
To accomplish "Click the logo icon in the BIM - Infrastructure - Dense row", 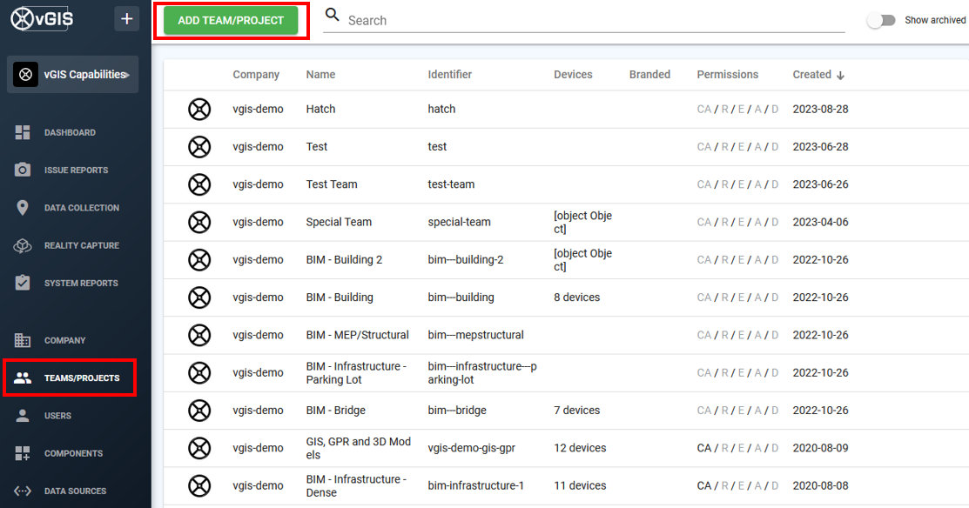I will point(199,485).
